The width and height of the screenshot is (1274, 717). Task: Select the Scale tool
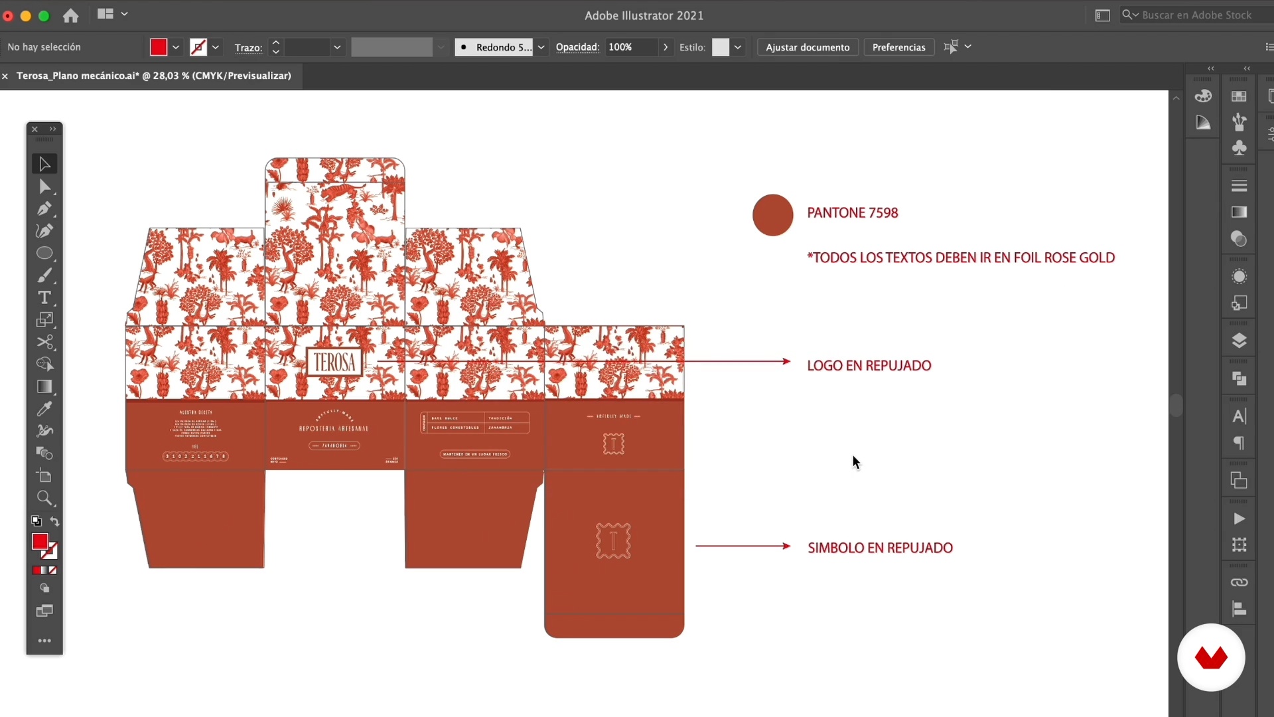[44, 320]
